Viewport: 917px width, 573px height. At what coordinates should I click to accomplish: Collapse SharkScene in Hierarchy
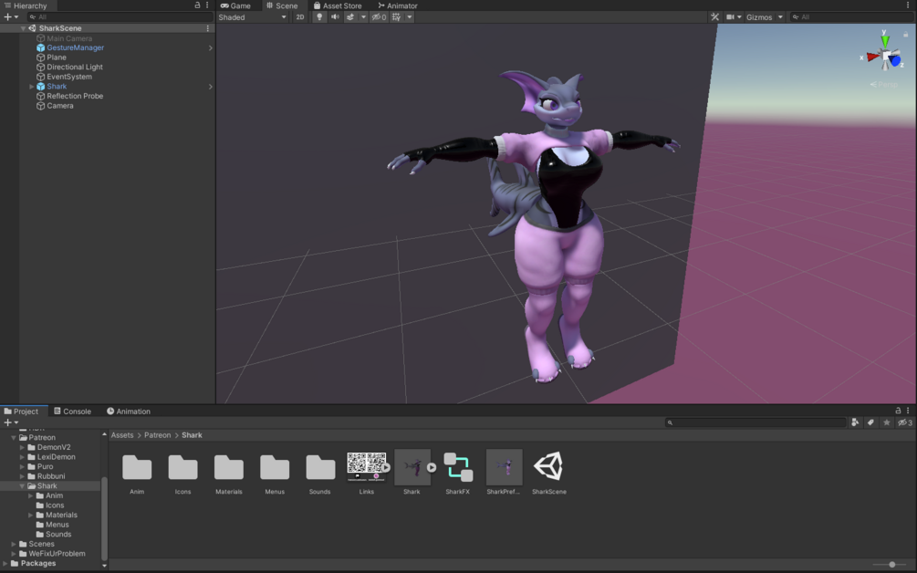click(x=24, y=28)
